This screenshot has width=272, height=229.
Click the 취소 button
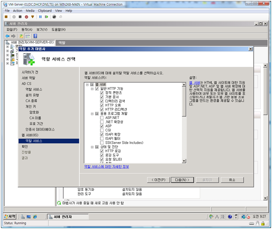tap(232, 180)
